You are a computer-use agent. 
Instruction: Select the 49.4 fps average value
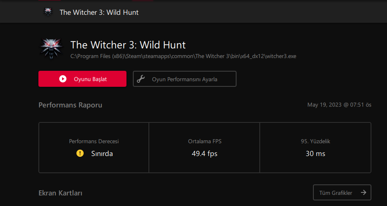(x=205, y=154)
